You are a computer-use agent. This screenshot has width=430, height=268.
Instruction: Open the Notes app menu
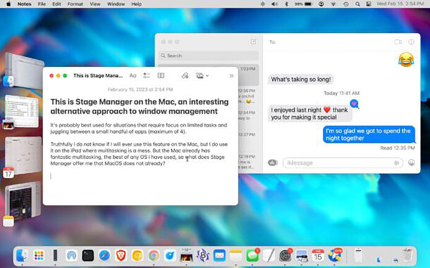[x=25, y=4]
